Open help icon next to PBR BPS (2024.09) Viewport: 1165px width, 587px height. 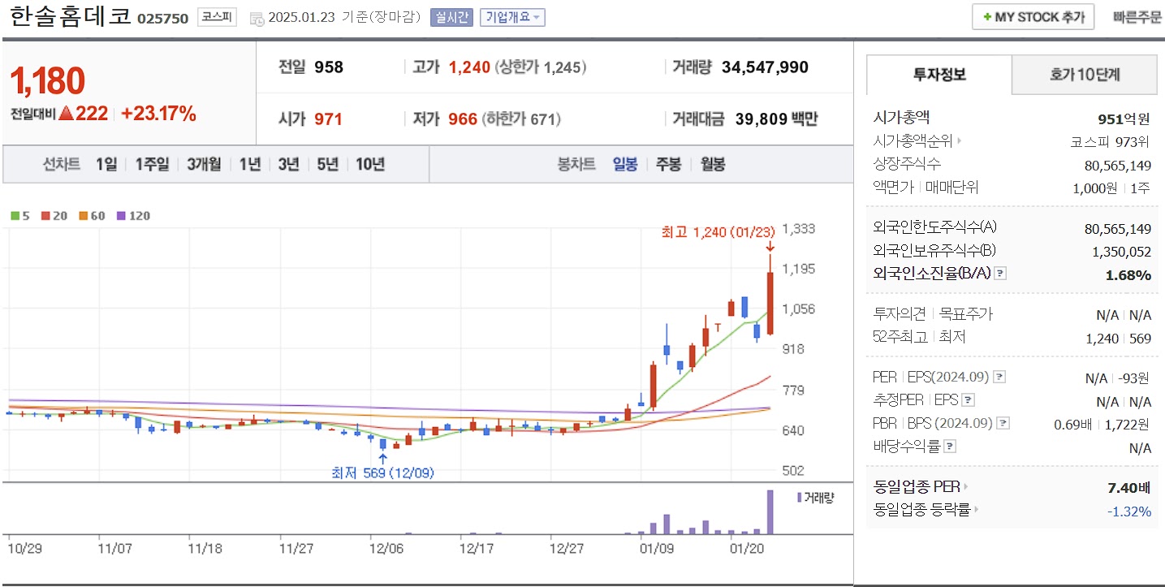tap(1003, 423)
